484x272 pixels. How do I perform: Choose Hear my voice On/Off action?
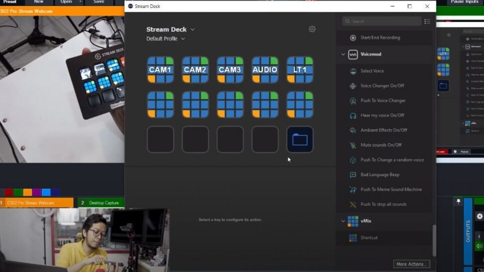pyautogui.click(x=382, y=115)
